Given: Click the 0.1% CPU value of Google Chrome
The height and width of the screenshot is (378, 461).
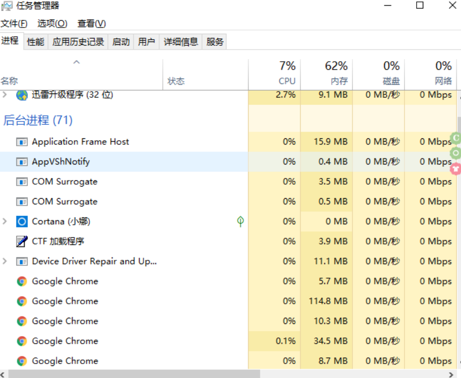Looking at the screenshot, I should [286, 341].
